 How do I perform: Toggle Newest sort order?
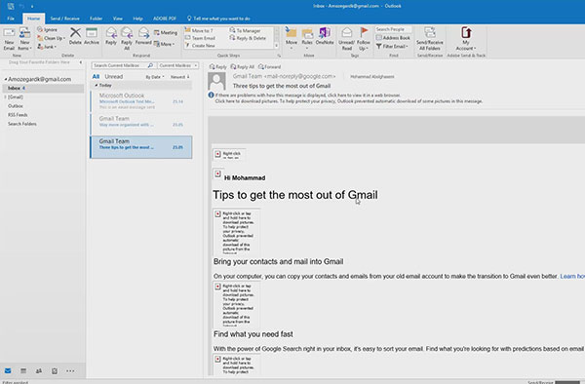[x=179, y=77]
